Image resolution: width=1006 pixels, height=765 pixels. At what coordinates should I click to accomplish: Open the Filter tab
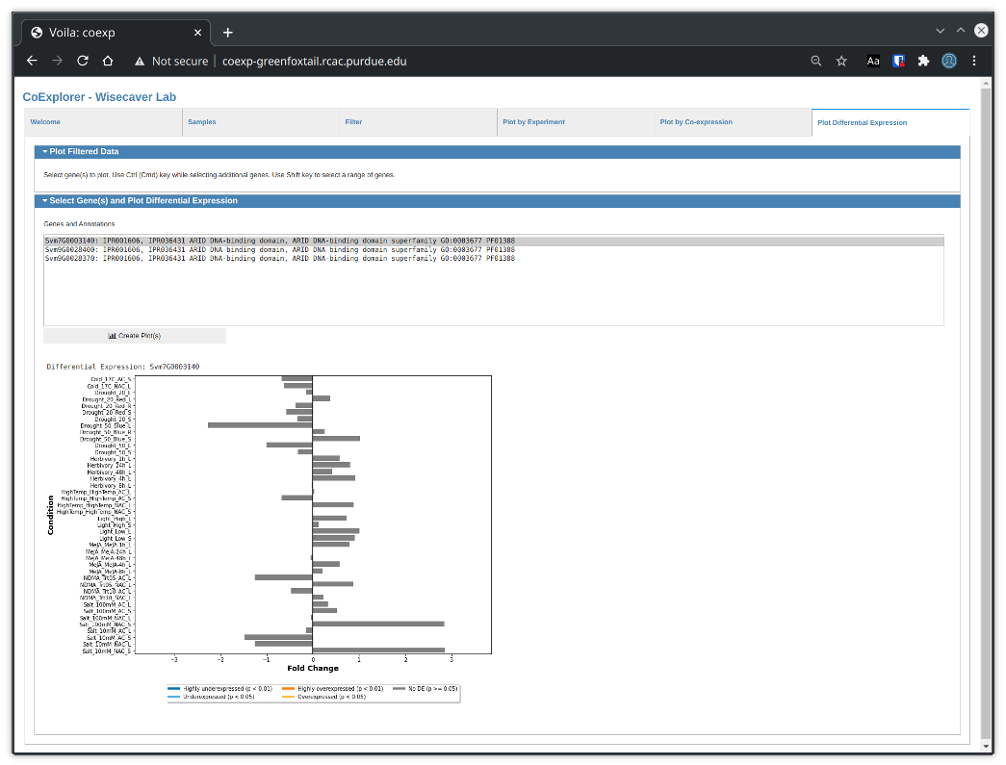click(353, 122)
